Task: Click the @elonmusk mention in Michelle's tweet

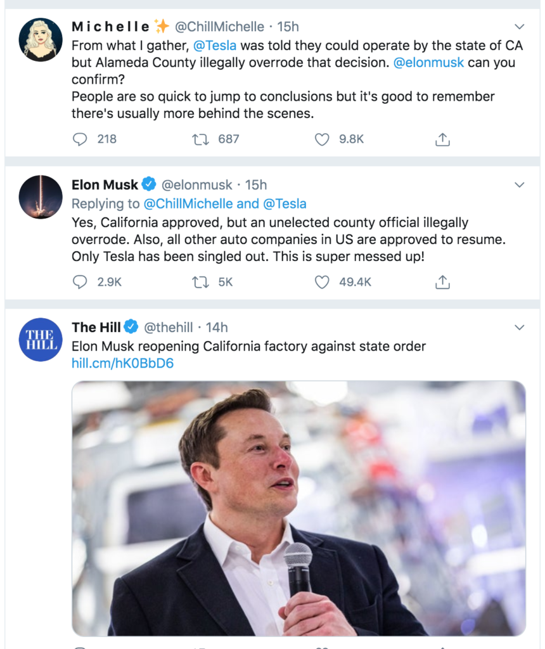Action: click(426, 62)
